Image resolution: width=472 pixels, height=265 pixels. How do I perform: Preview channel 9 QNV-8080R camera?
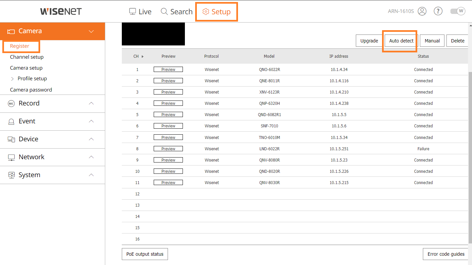click(x=168, y=160)
